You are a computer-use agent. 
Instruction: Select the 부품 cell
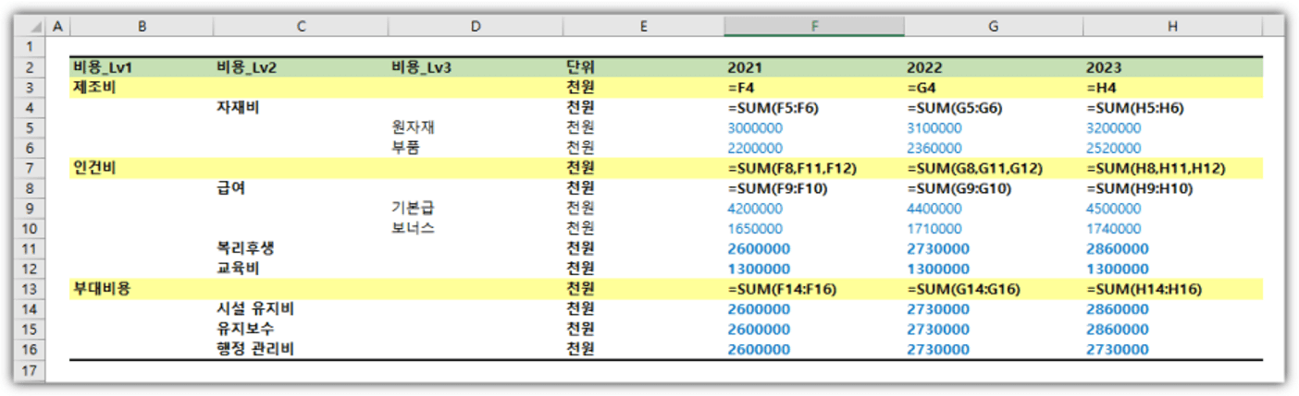(x=476, y=148)
